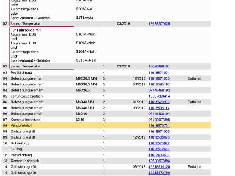Open Glühsteuergerät part number 12218473750

pyautogui.click(x=159, y=172)
